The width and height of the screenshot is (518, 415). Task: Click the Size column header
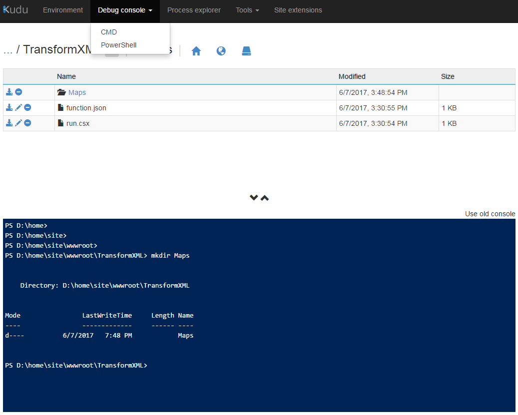point(448,76)
